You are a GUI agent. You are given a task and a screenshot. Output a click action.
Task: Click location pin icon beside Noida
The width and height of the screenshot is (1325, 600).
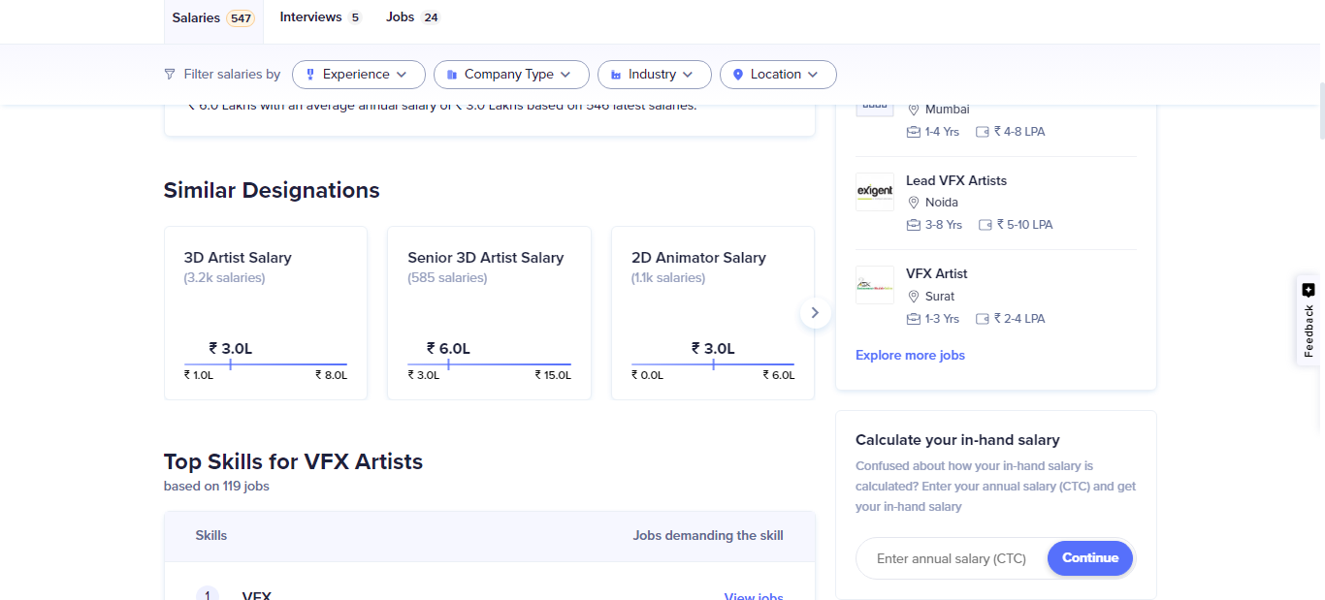913,203
